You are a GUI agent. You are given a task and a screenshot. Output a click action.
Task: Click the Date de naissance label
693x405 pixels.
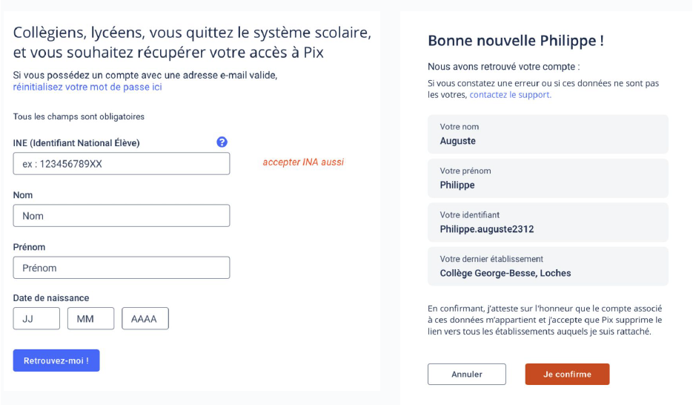[x=51, y=298]
